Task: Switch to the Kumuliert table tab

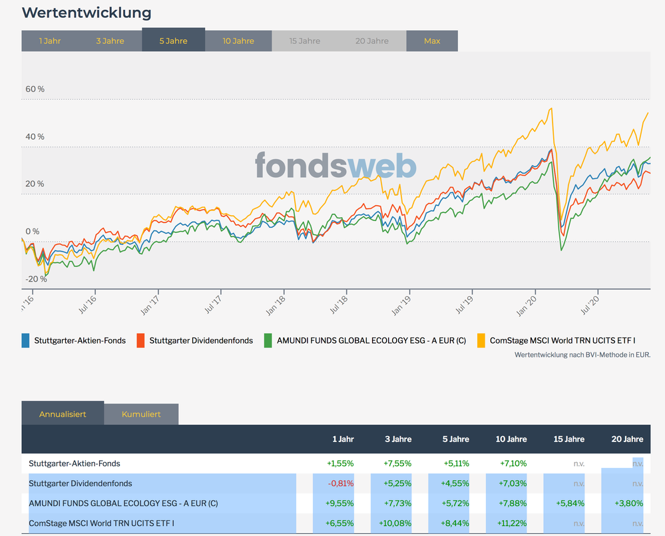Action: [141, 413]
